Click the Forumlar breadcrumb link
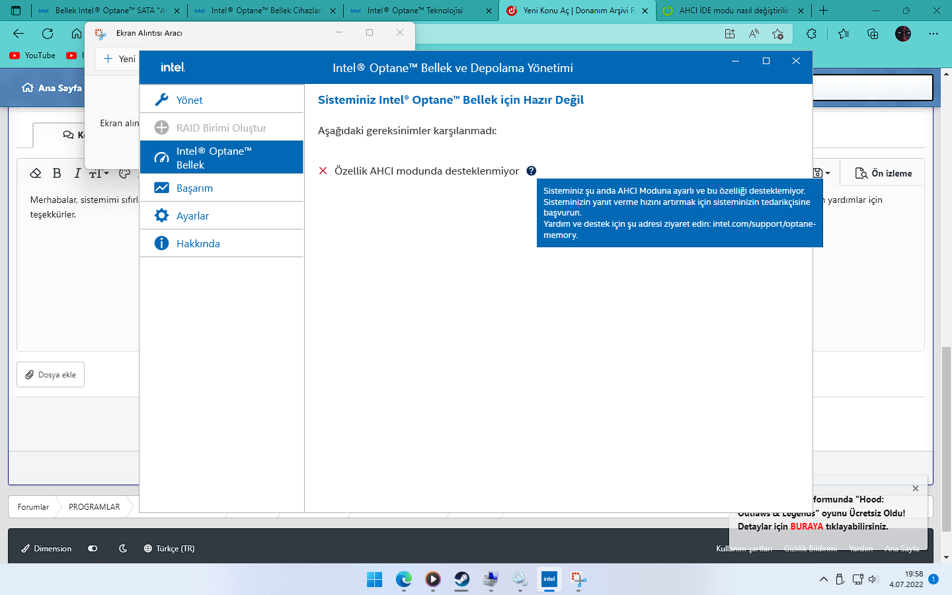 coord(33,507)
